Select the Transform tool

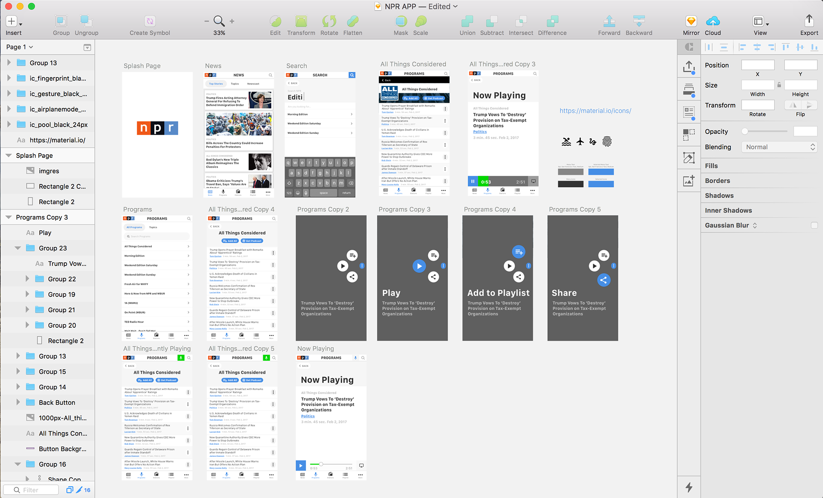click(x=301, y=21)
